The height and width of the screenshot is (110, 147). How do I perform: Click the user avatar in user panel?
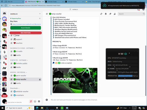4,101
